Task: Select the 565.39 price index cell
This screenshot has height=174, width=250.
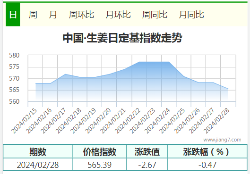Action: point(100,165)
